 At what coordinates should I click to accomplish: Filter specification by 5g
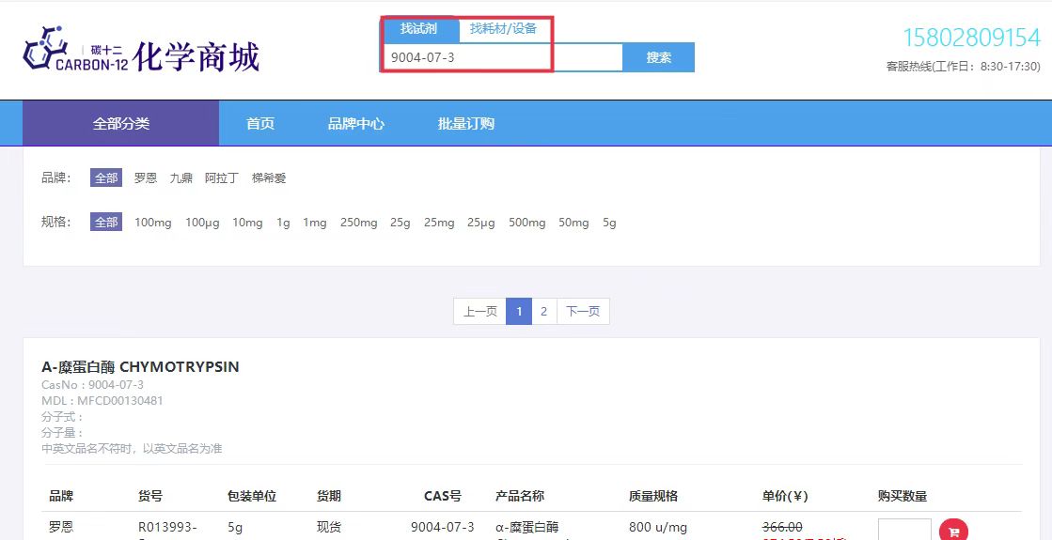609,223
